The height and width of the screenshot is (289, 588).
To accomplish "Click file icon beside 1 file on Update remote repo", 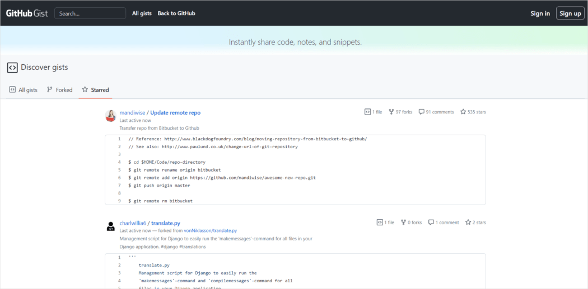I will point(367,112).
